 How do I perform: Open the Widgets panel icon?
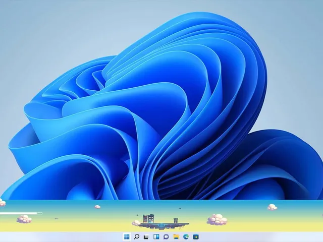(x=156, y=236)
